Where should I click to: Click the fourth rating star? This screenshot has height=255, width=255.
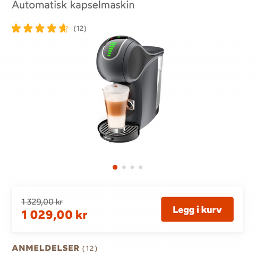52,28
